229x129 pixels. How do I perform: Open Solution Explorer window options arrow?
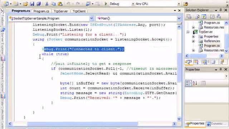tap(216, 10)
